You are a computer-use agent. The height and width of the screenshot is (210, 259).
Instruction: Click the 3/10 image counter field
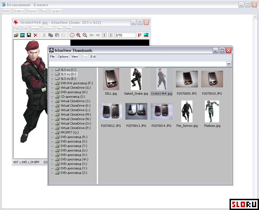coord(125,35)
